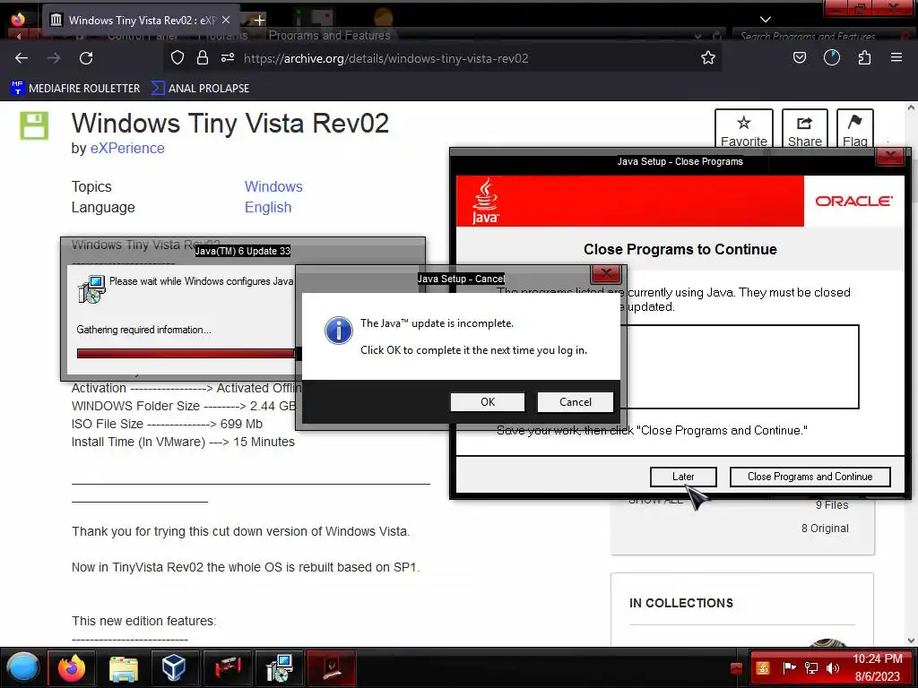Open Firefox hamburger application menu
918x688 pixels.
point(896,57)
